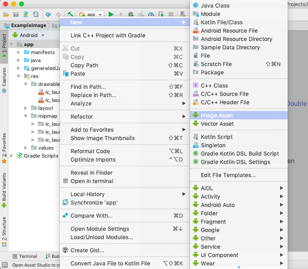Image resolution: width=308 pixels, height=269 pixels.
Task: Open the 1: Project side tab
Action: click(4, 46)
